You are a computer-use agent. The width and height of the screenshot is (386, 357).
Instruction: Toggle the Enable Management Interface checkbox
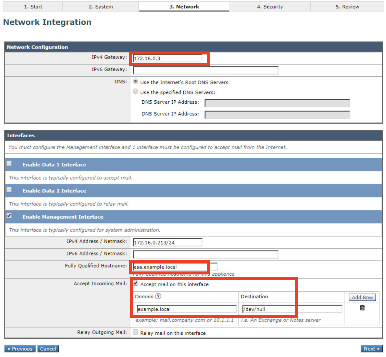point(9,216)
